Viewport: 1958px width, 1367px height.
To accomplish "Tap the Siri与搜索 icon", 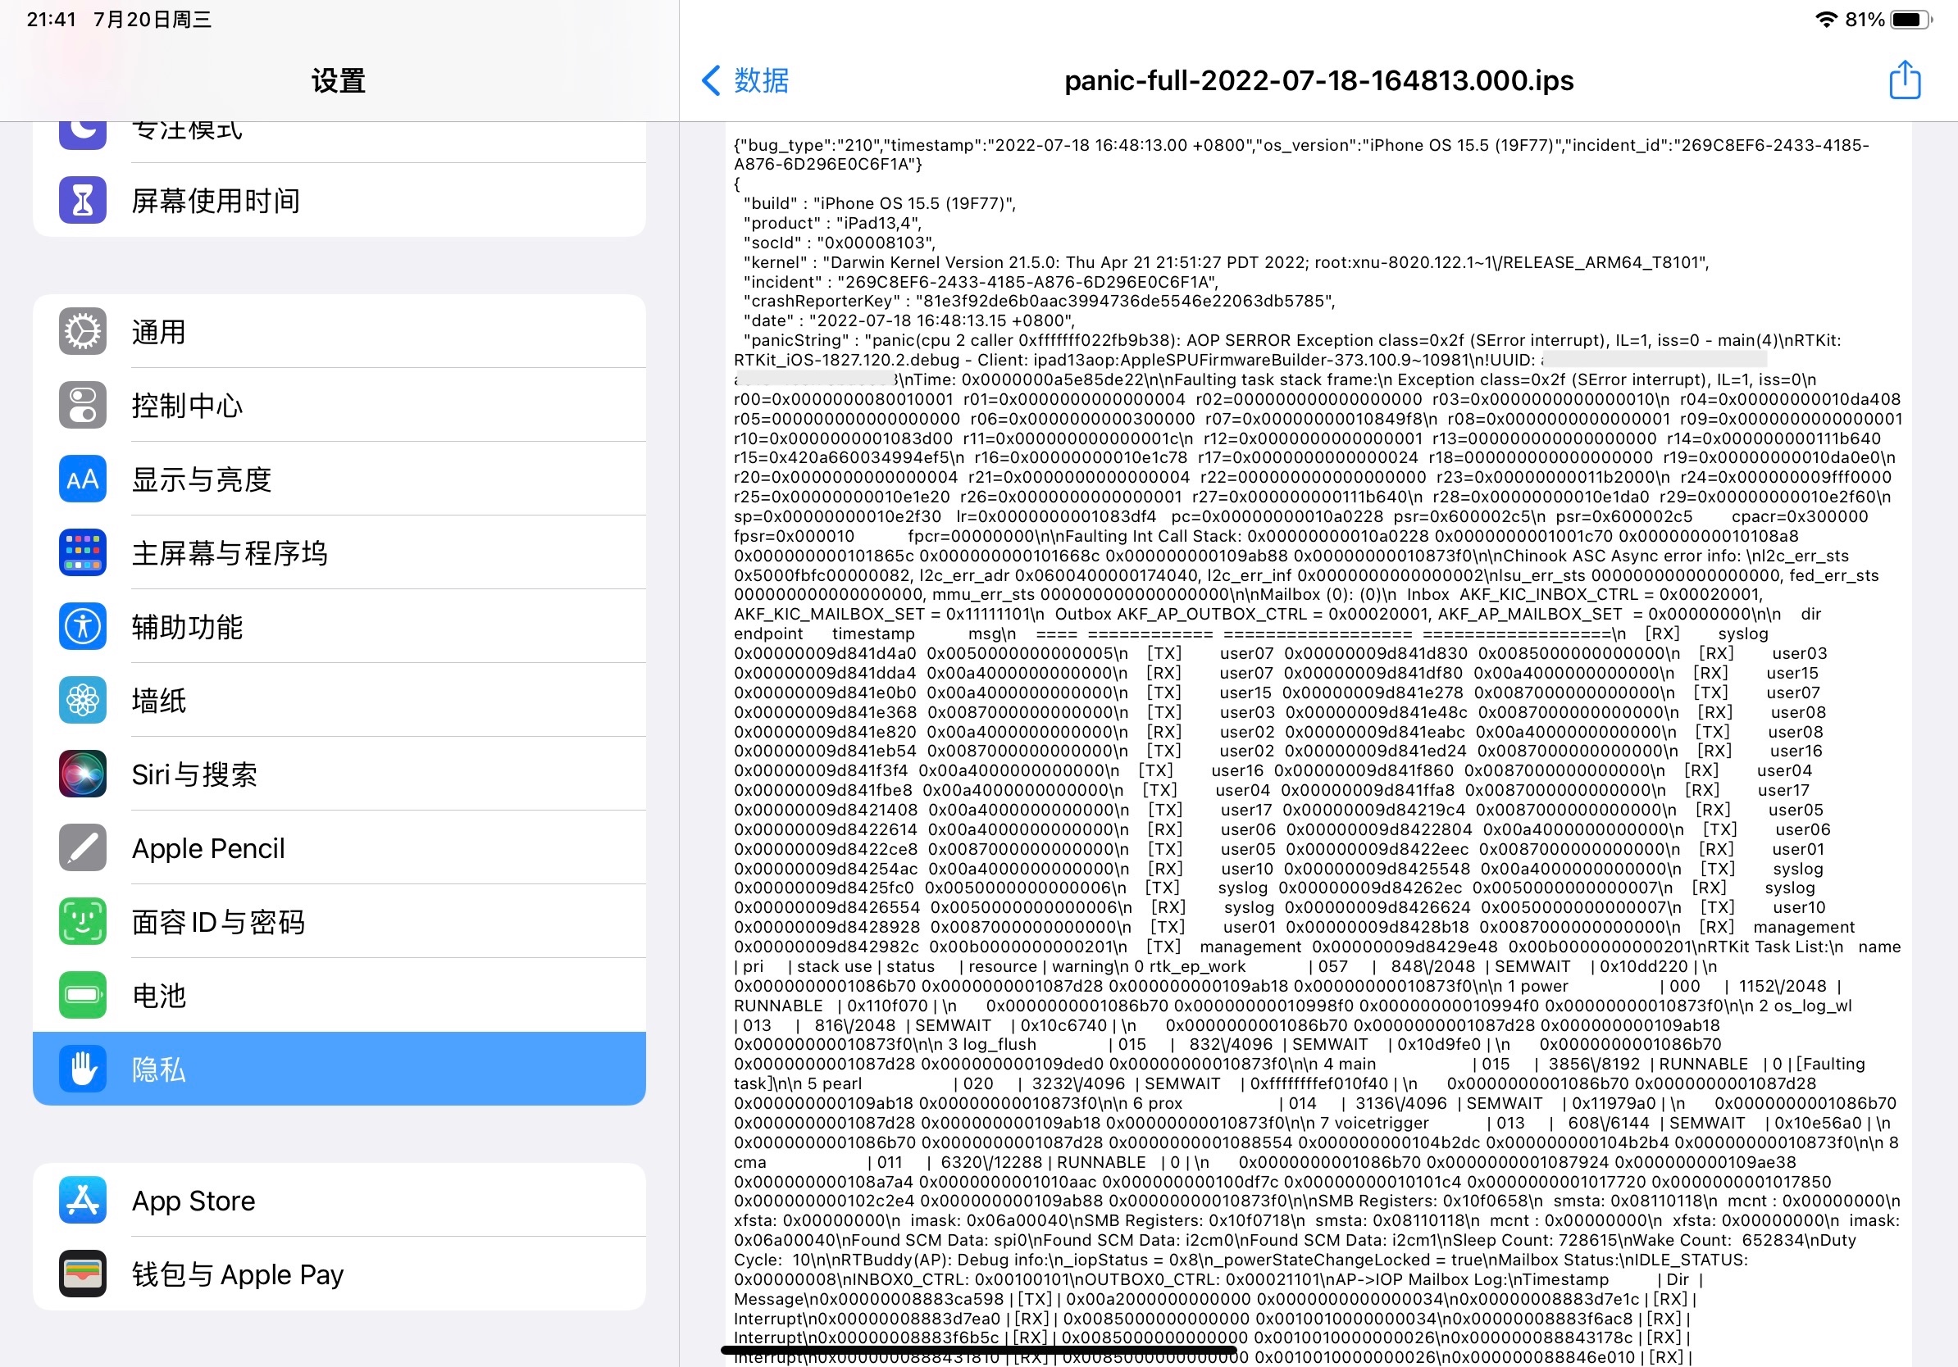I will click(x=83, y=774).
